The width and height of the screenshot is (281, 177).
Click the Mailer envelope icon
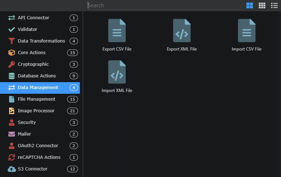12,134
